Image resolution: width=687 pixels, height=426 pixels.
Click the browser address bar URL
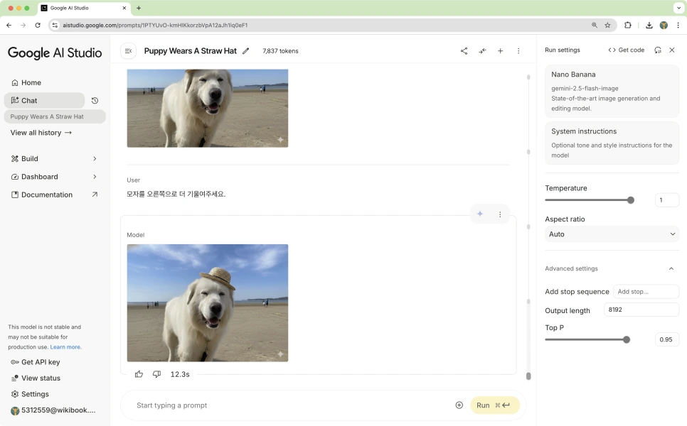tap(155, 25)
